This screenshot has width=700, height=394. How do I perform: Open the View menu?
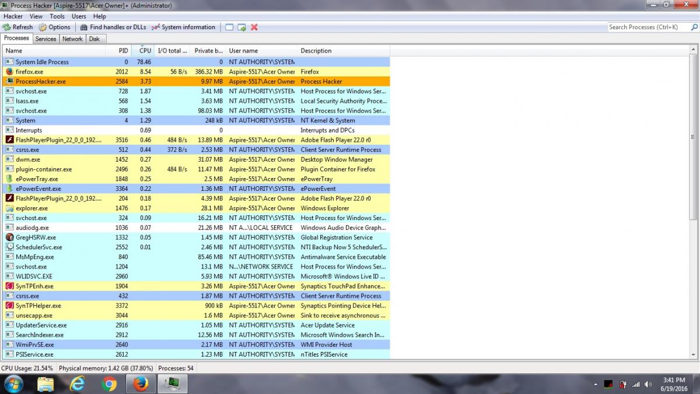tap(36, 16)
